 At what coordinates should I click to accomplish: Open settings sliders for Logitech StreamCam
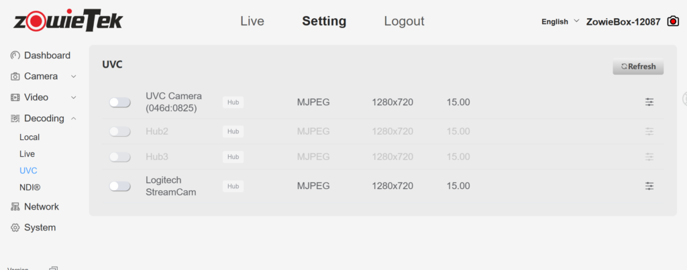pyautogui.click(x=649, y=186)
